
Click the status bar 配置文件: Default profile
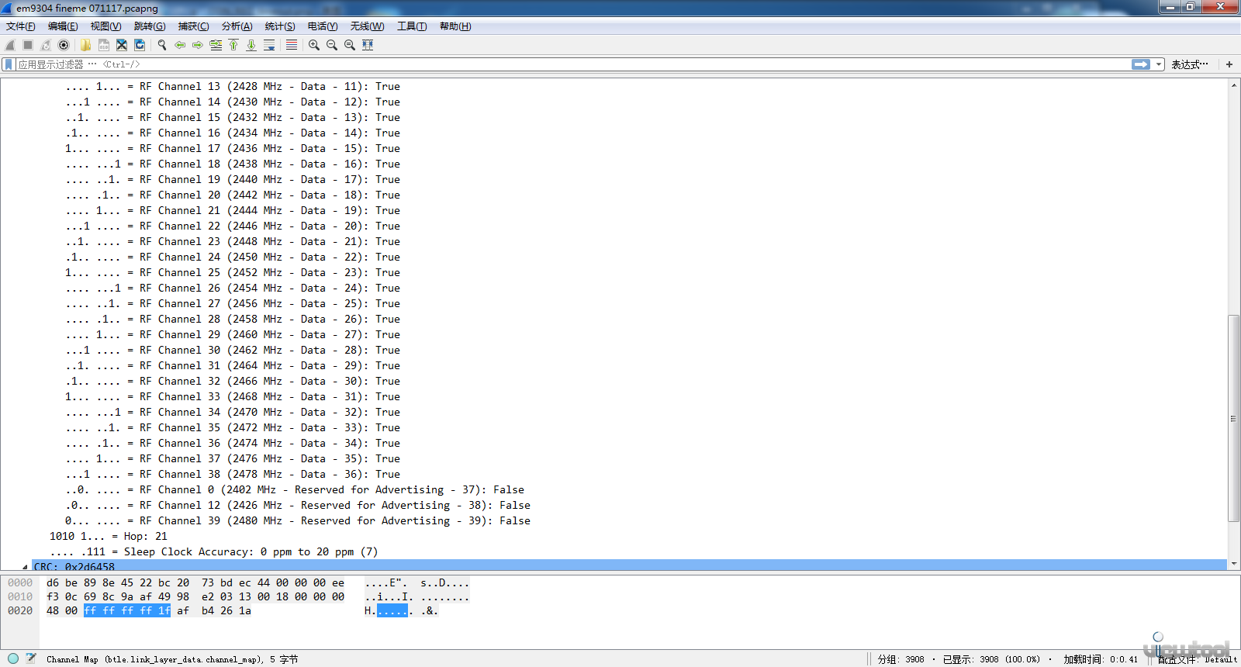click(x=1198, y=659)
